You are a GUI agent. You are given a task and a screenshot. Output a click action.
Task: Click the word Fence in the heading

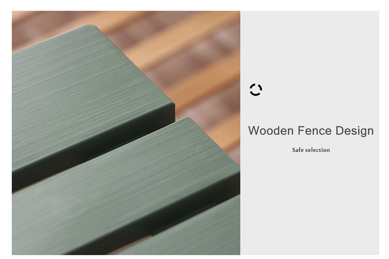(x=315, y=131)
